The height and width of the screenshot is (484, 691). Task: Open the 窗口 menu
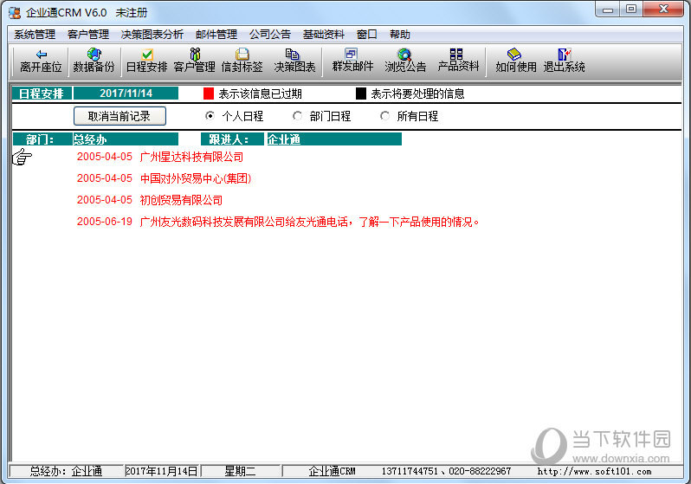[366, 35]
